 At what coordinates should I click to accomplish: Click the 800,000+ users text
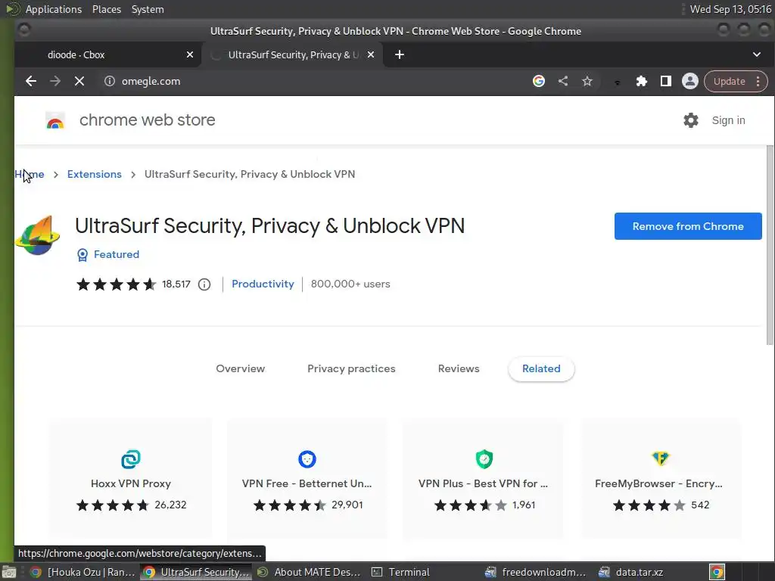[x=350, y=284]
